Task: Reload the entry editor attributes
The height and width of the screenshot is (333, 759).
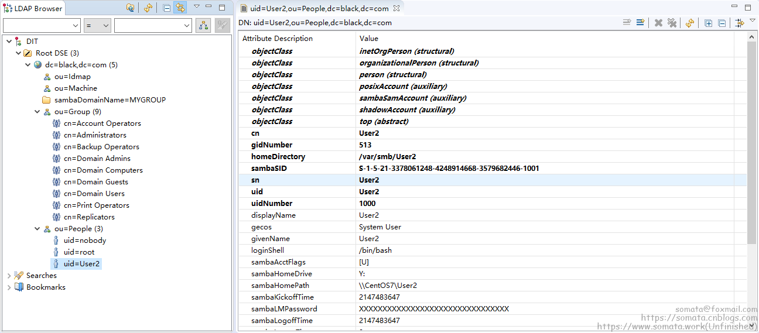Action: click(690, 23)
